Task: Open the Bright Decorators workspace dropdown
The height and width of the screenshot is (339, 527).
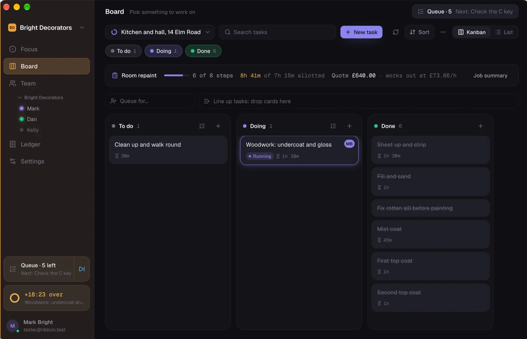Action: coord(46,28)
